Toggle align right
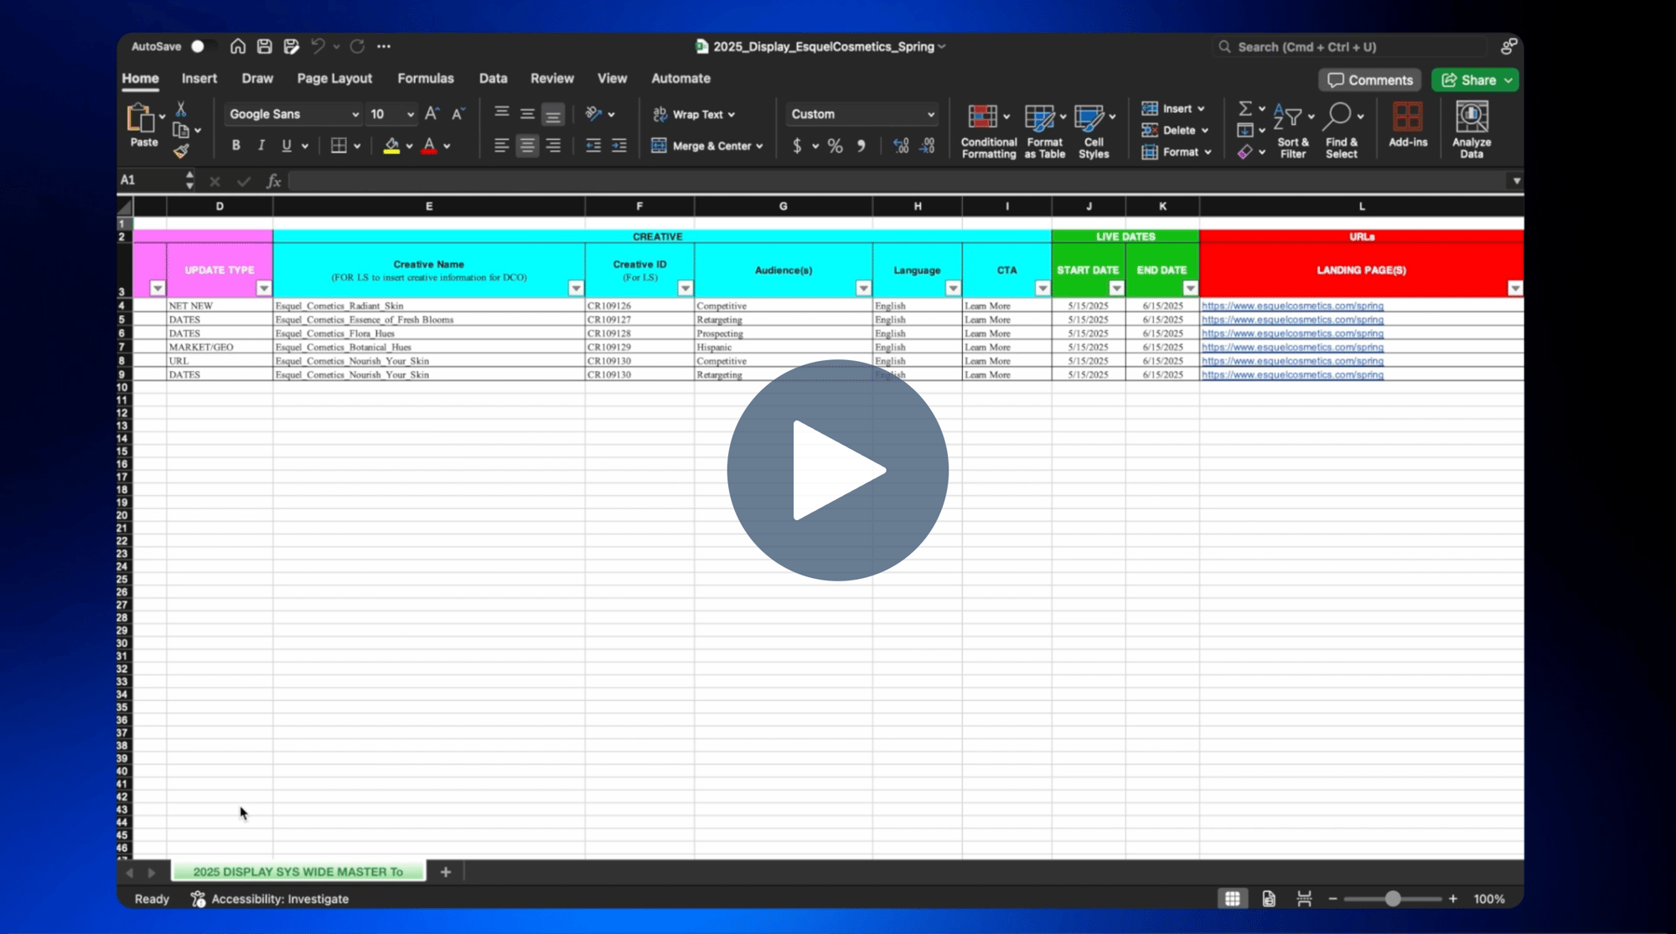The width and height of the screenshot is (1676, 934). (553, 146)
